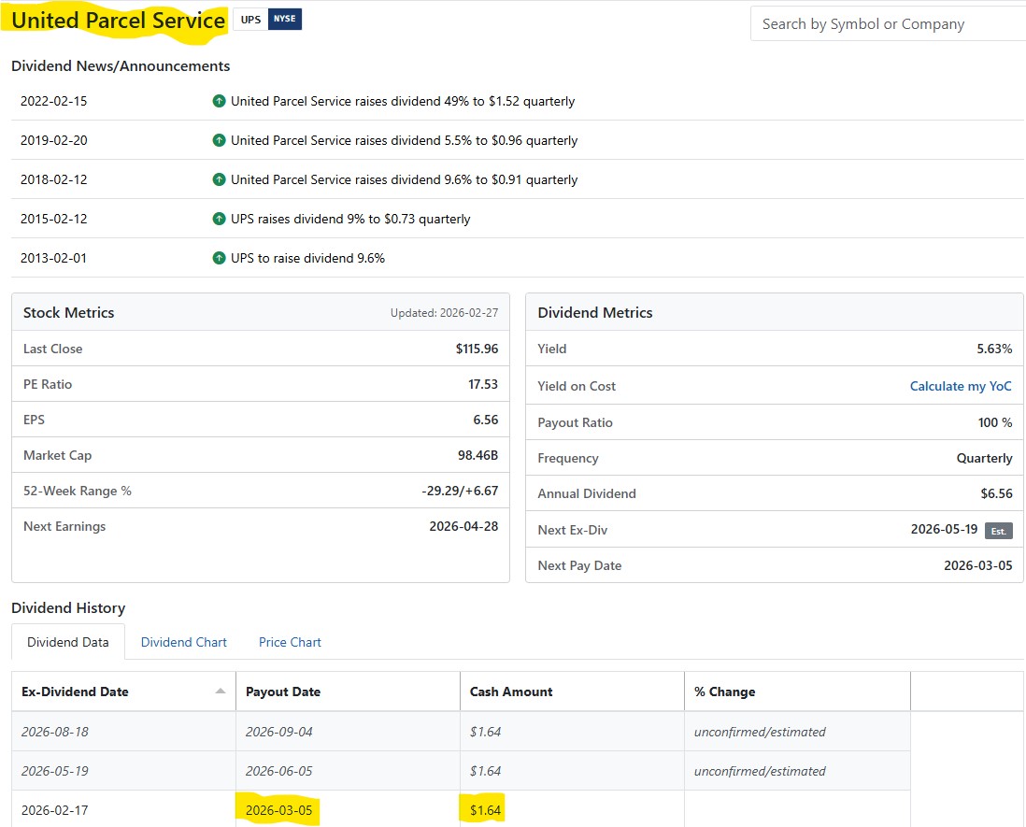Screen dimensions: 1026x827
Task: Click the green arrow icon beside 2018-02-12 news
Action: [x=219, y=179]
